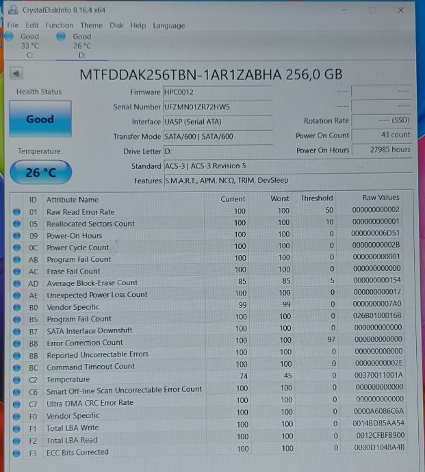Click the status dot for Unexpected Power Loss Count
This screenshot has width=425, height=472.
[x=17, y=296]
